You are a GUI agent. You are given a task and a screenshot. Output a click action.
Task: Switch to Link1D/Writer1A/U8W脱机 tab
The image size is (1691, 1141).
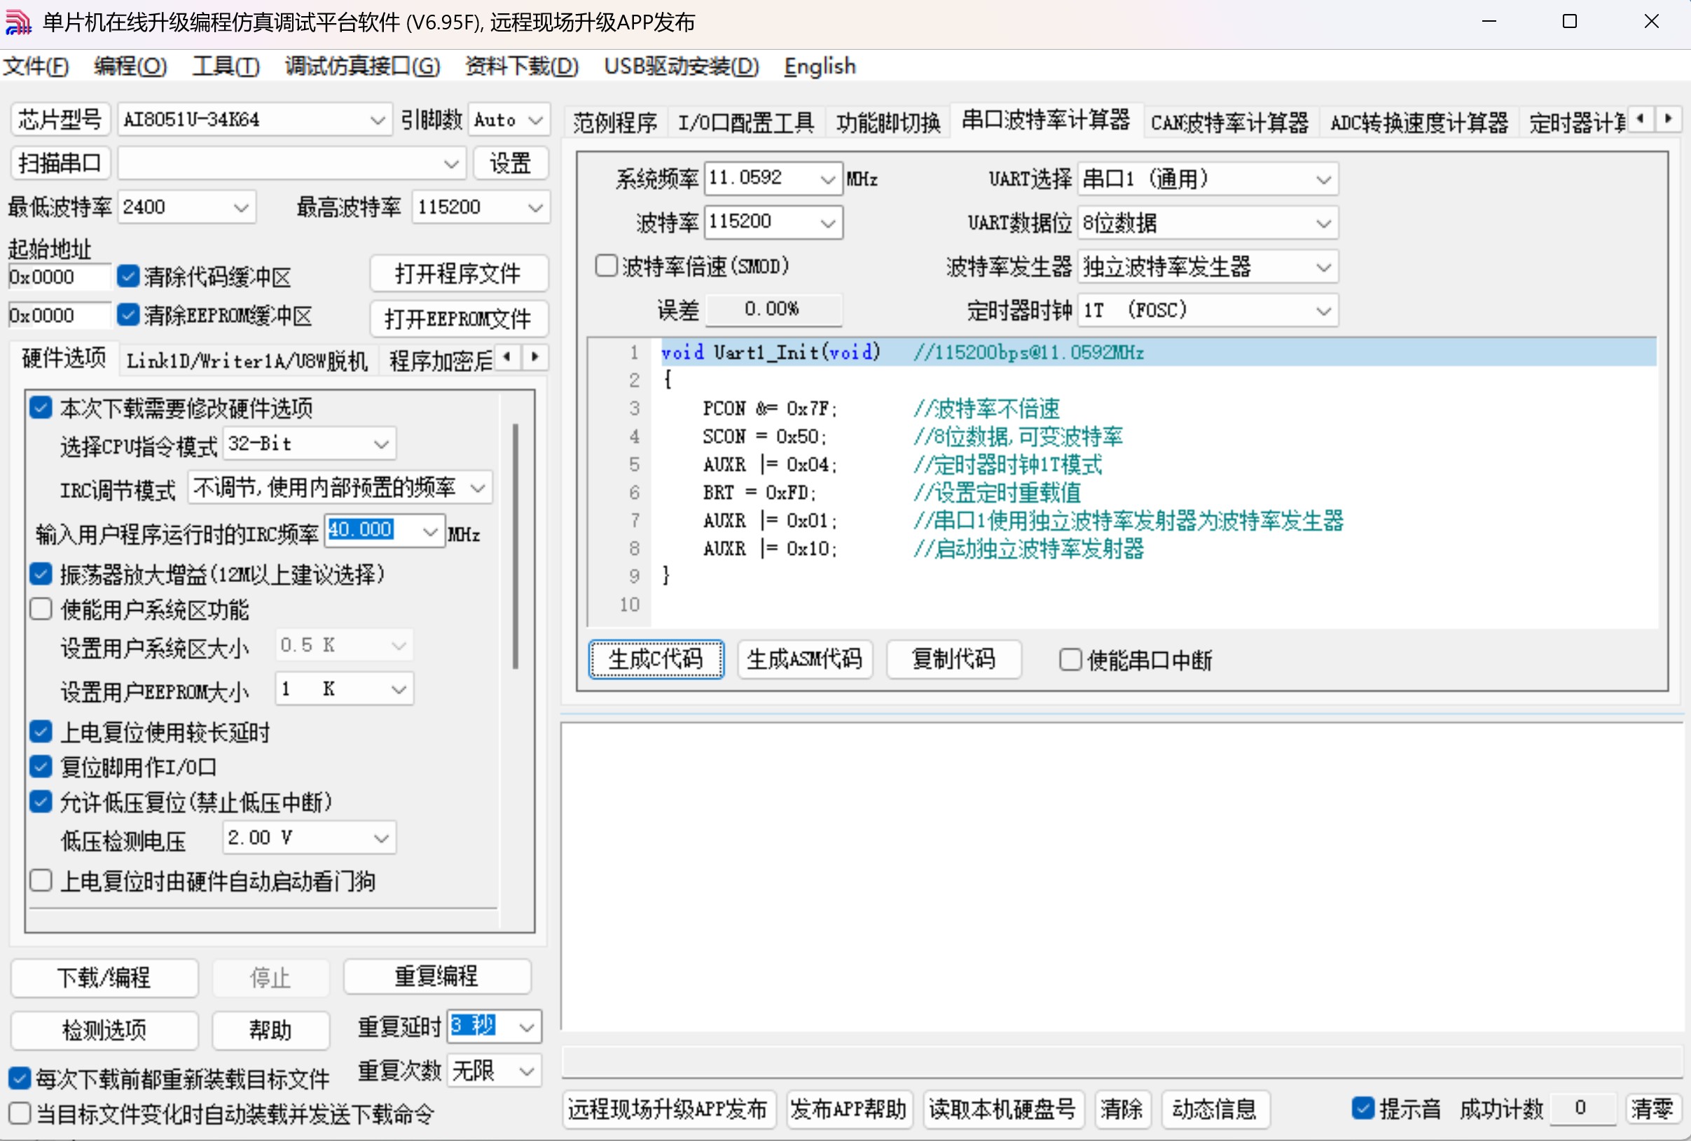tap(247, 360)
